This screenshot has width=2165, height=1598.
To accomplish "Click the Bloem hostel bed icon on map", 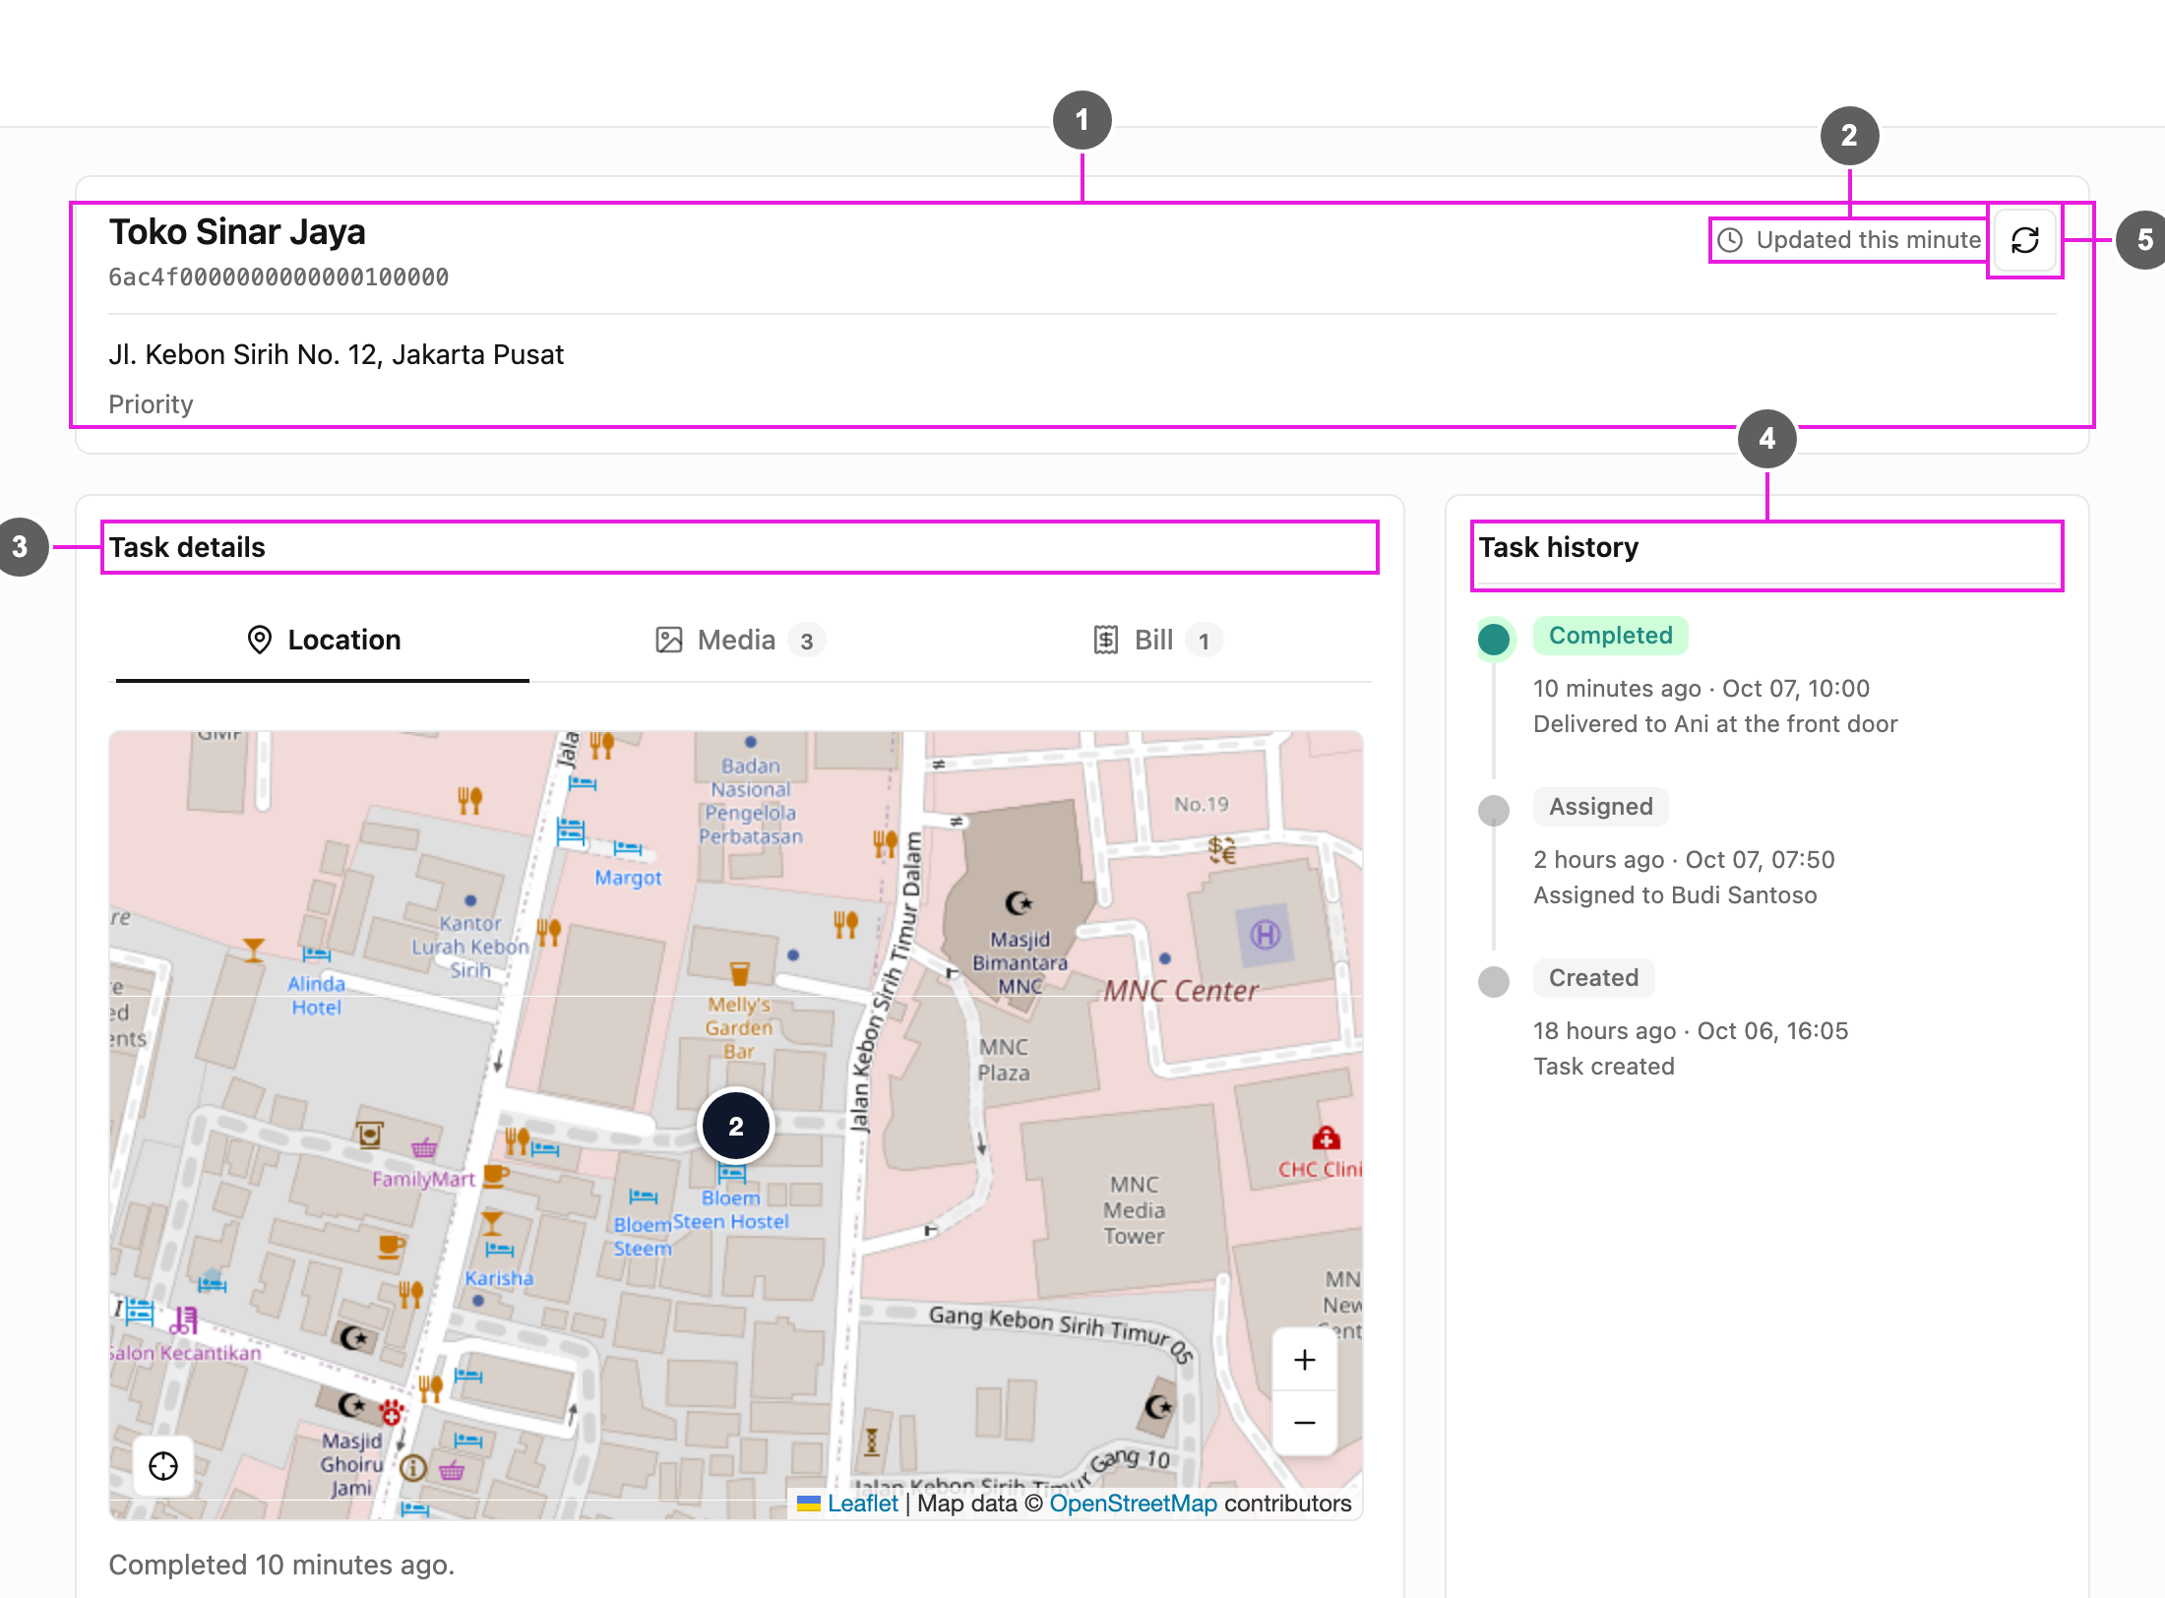I will tap(731, 1174).
